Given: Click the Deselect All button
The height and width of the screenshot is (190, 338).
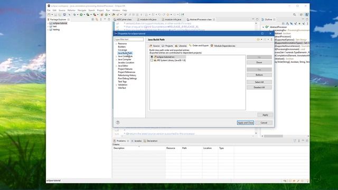Looking at the screenshot, I should (x=259, y=87).
